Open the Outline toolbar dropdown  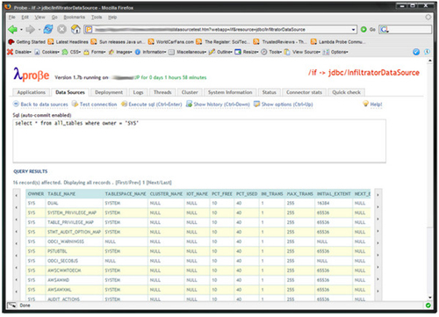pyautogui.click(x=221, y=52)
